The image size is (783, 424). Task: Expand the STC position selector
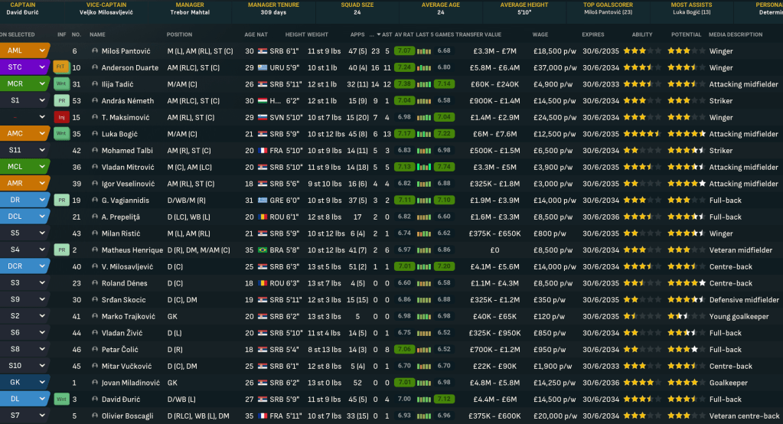42,67
